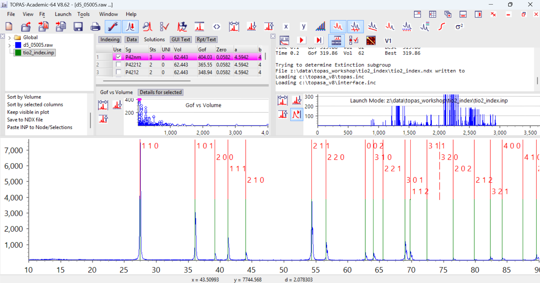Open the Details for selected tab
This screenshot has height=283, width=540.
coord(160,92)
